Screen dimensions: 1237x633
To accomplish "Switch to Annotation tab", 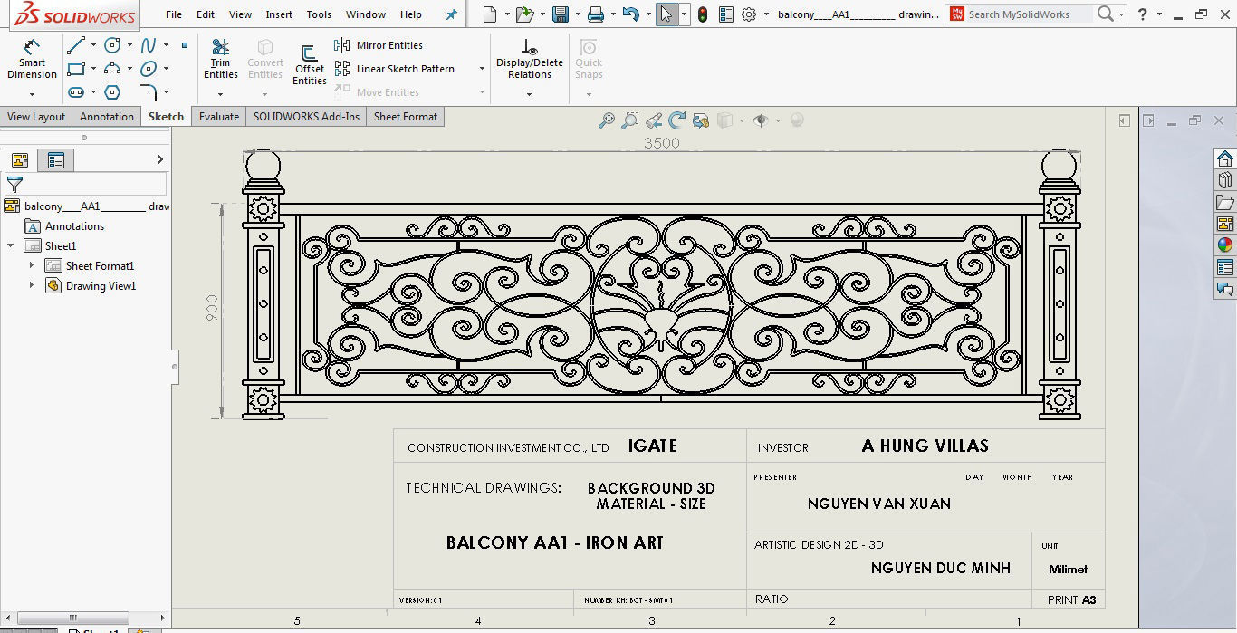I will [x=107, y=117].
